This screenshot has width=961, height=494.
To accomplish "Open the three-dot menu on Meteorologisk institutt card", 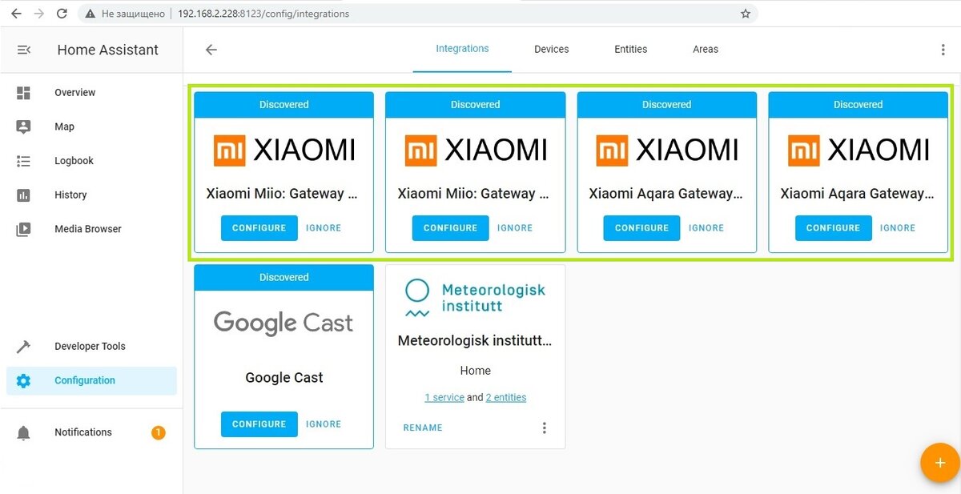I will click(545, 428).
